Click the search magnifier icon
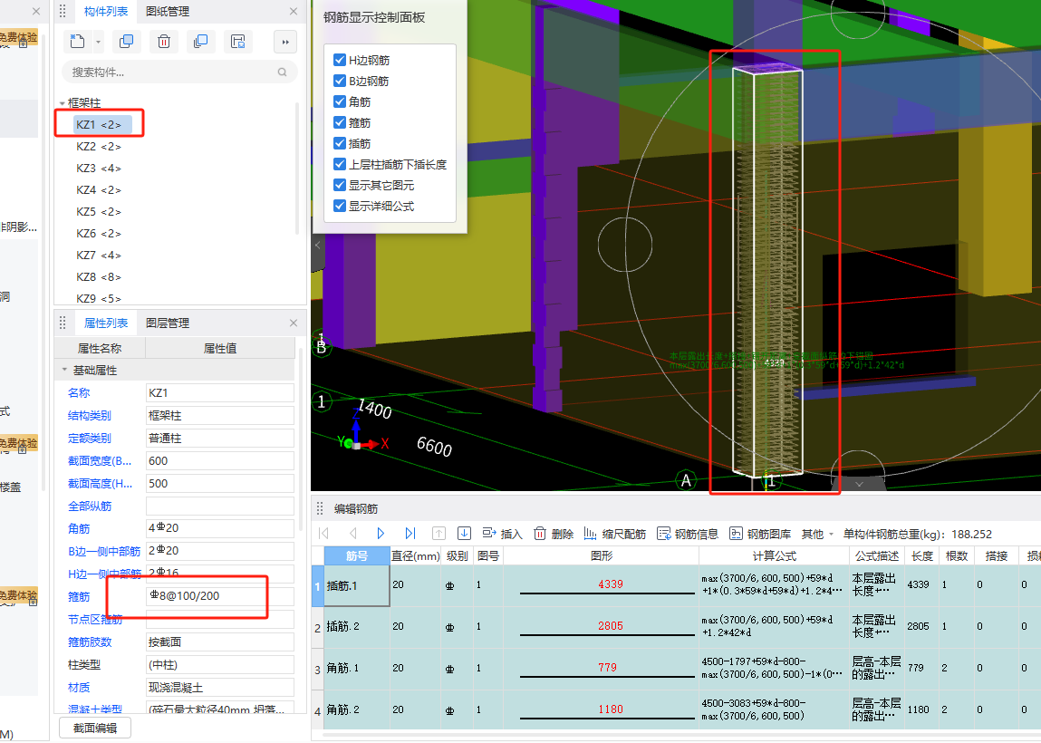Viewport: 1041px width, 743px height. click(x=282, y=72)
